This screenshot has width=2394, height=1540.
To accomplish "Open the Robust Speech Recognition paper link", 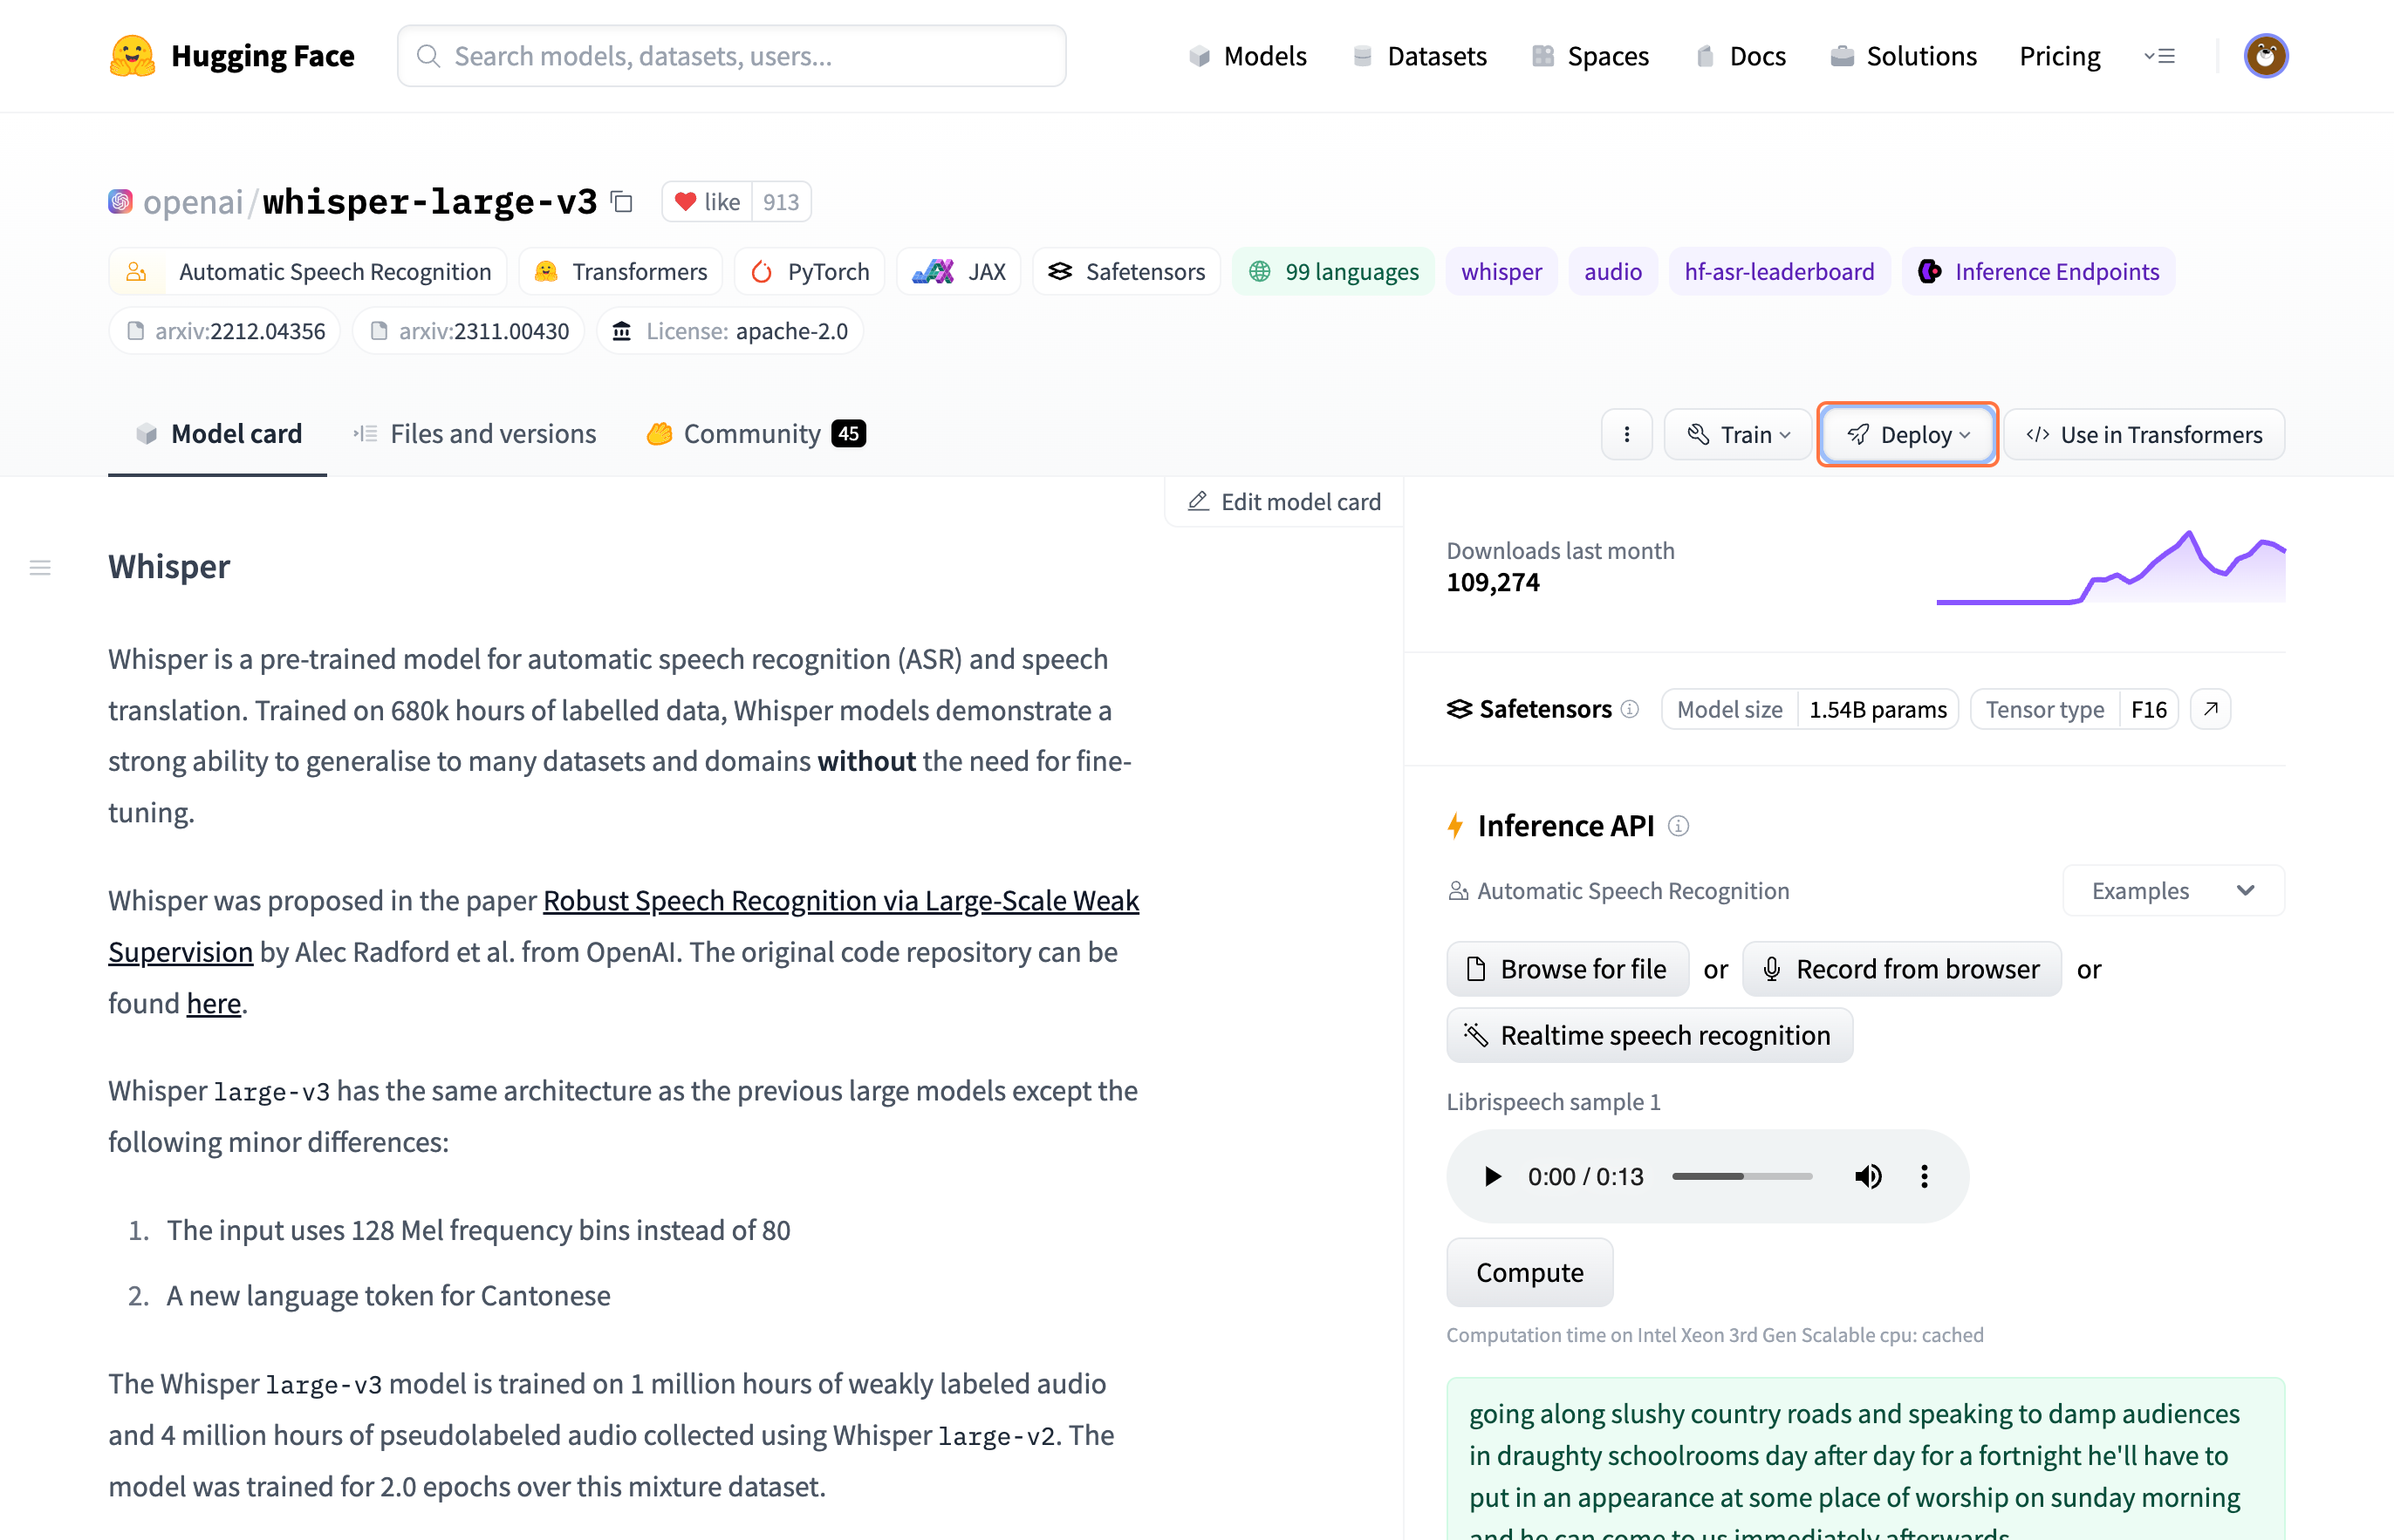I will (840, 900).
